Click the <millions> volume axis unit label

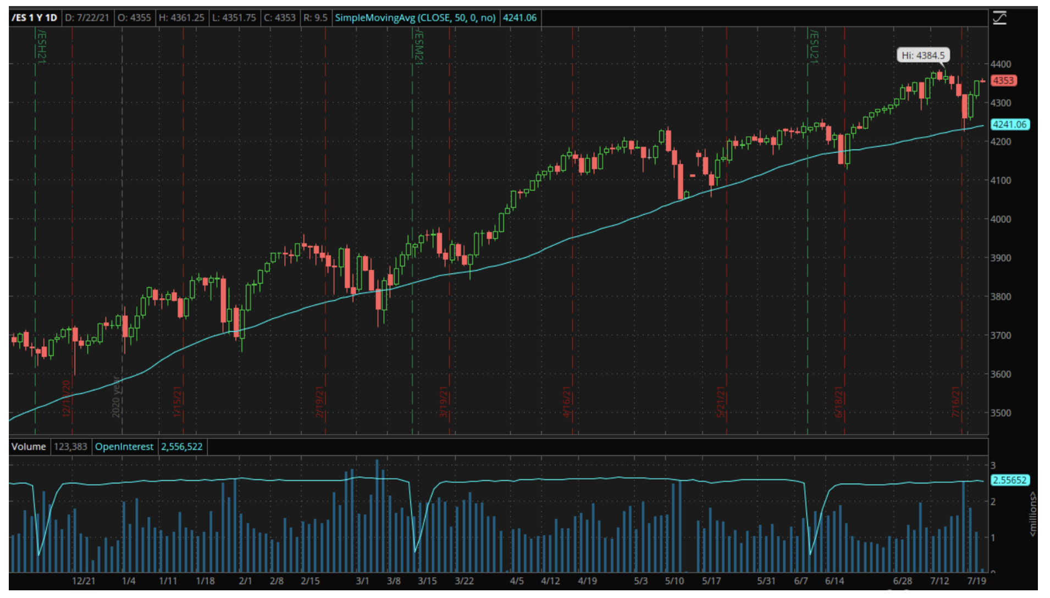tap(1032, 514)
